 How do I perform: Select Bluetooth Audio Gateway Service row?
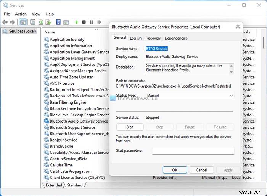click(x=76, y=121)
